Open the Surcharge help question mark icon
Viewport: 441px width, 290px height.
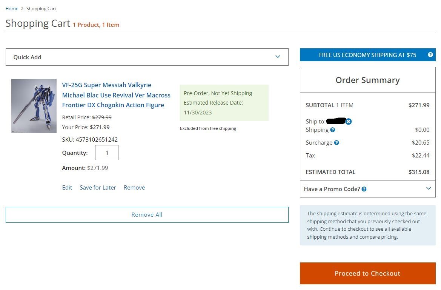pyautogui.click(x=337, y=142)
